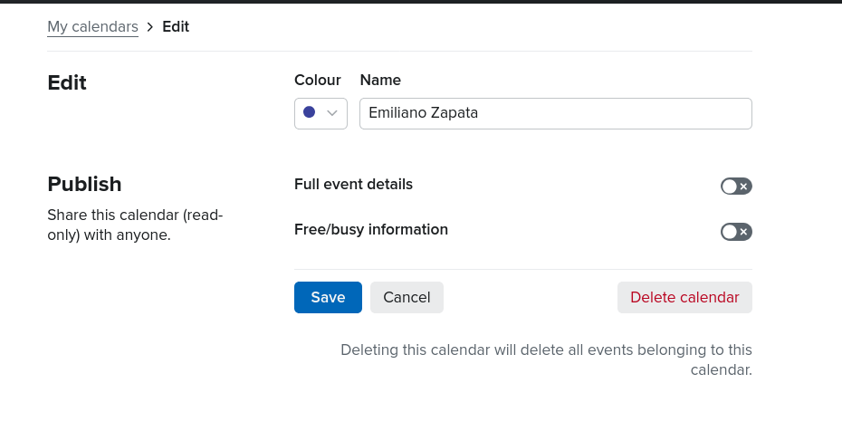Viewport: 842px width, 431px height.
Task: Save the calendar changes
Action: click(328, 297)
